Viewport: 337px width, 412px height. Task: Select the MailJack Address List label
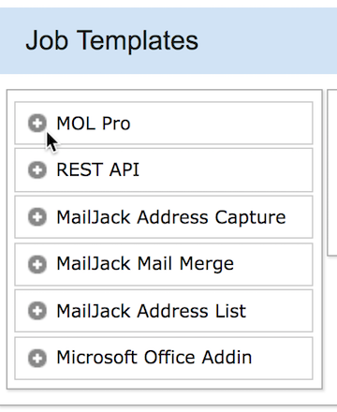pyautogui.click(x=151, y=311)
